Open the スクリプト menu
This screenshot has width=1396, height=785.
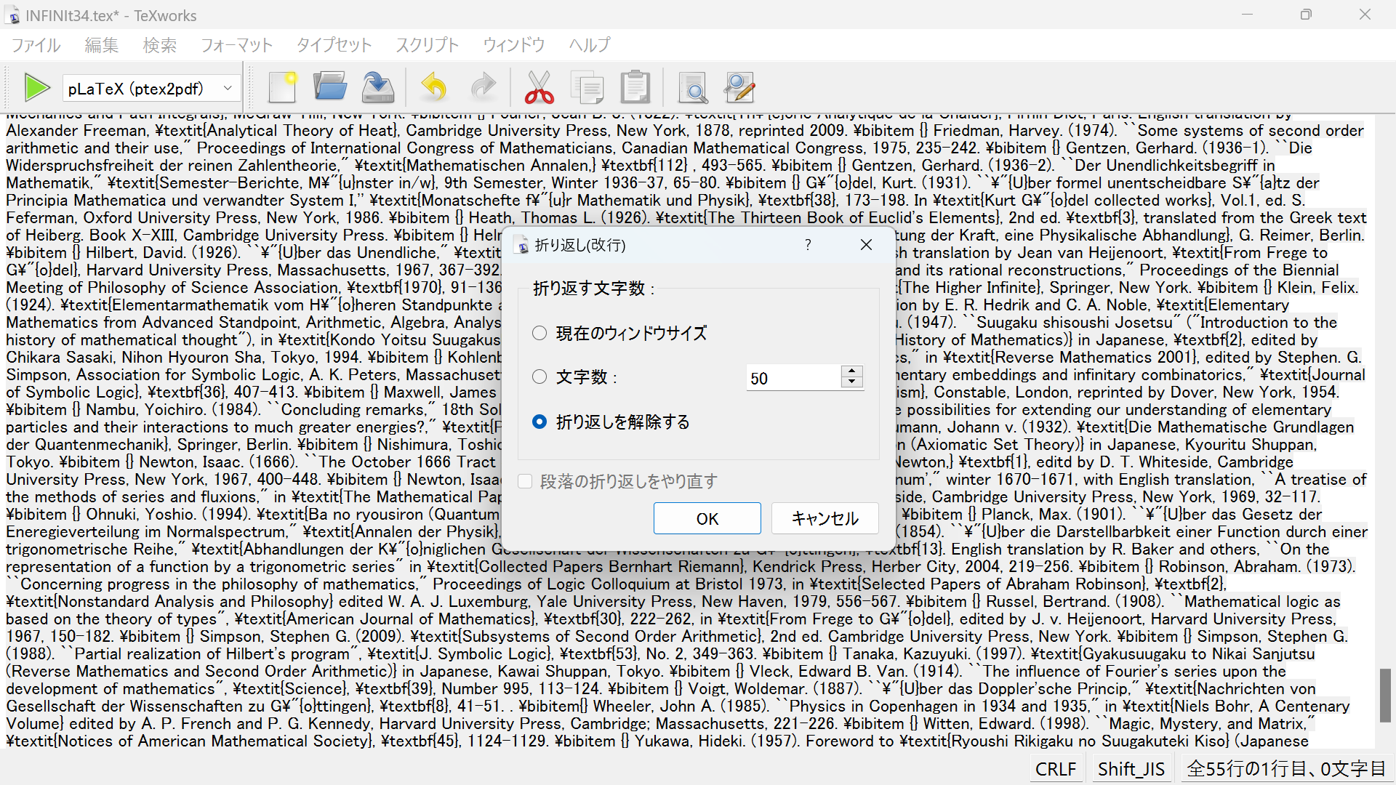[427, 45]
